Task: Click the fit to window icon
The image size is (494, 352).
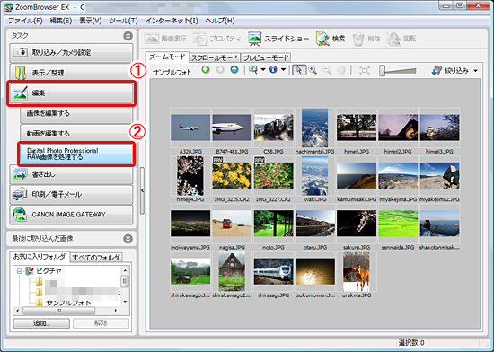Action: 365,70
